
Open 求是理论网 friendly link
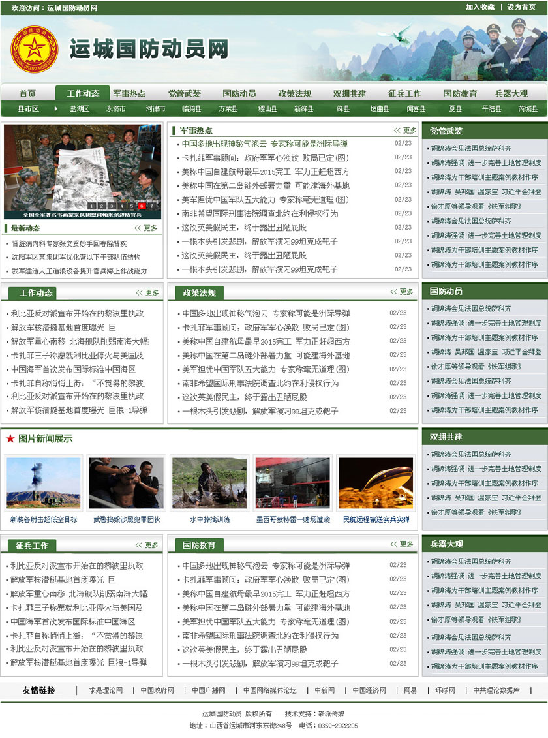pyautogui.click(x=106, y=690)
